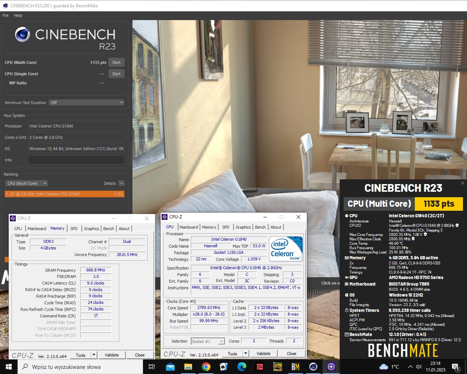Click the Tools button in the right CPU-Z window
The image size is (467, 374).
[232, 354]
